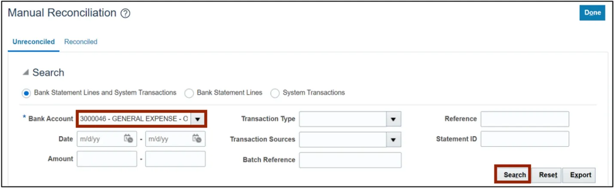Click the Export button
Viewport: 614px width, 188px height.
coord(580,175)
